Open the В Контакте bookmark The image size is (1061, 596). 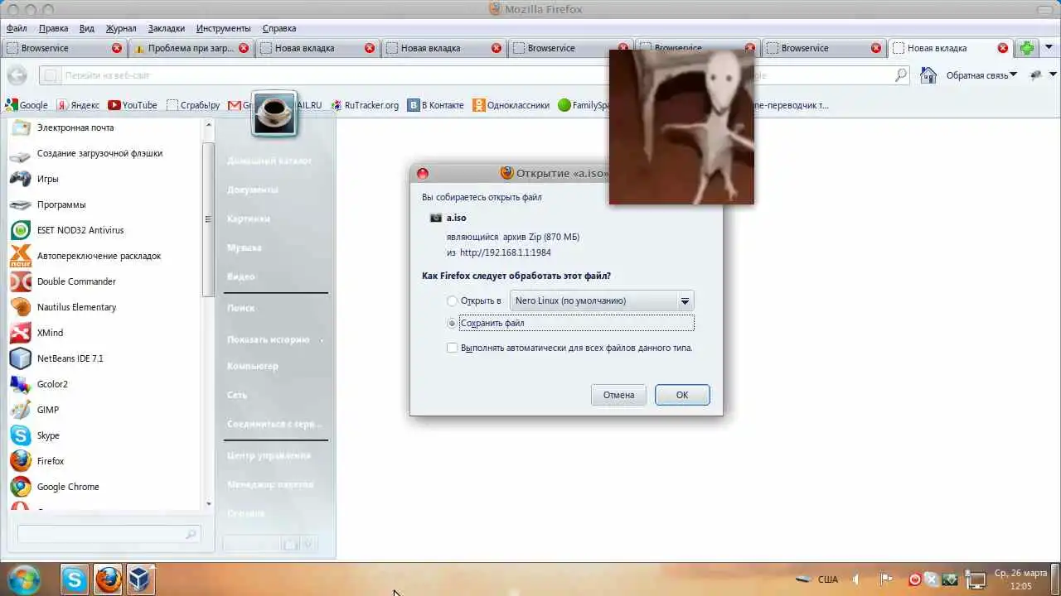pos(436,105)
